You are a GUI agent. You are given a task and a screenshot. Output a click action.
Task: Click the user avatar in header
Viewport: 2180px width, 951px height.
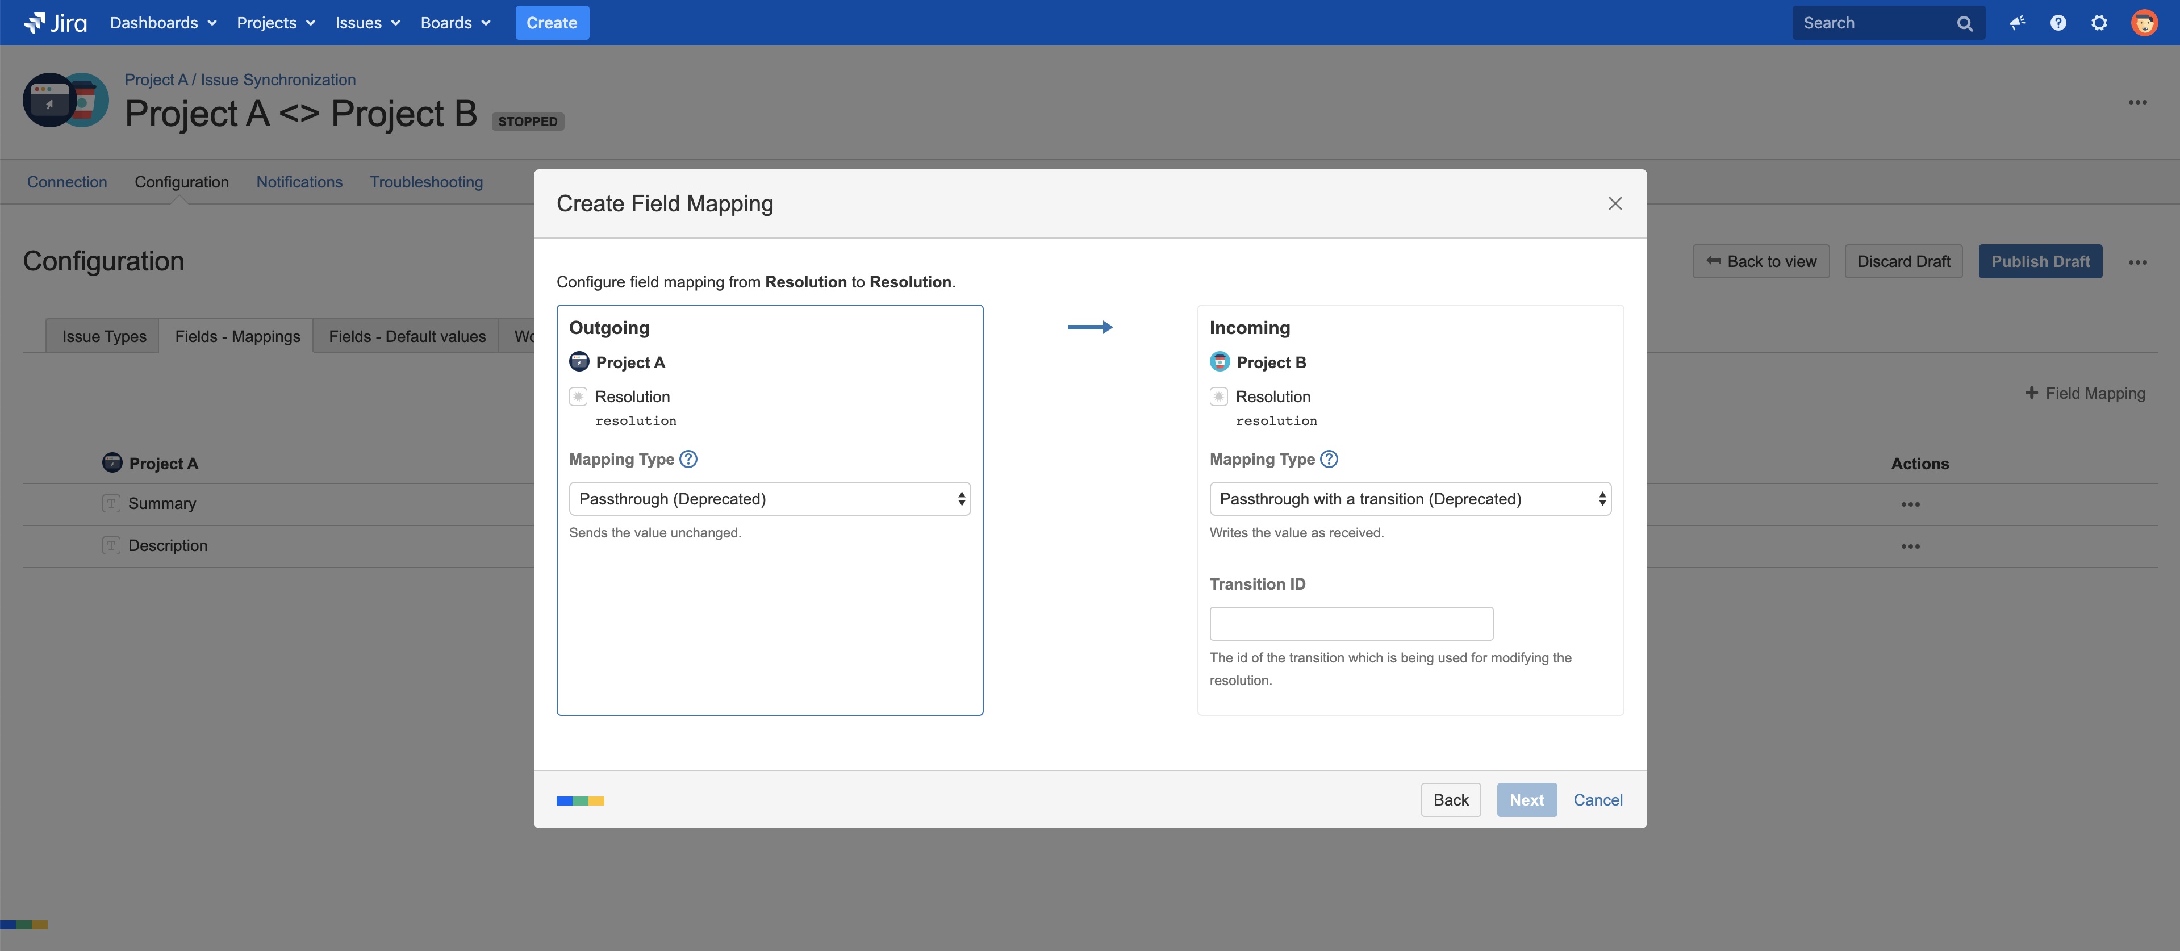point(2144,23)
